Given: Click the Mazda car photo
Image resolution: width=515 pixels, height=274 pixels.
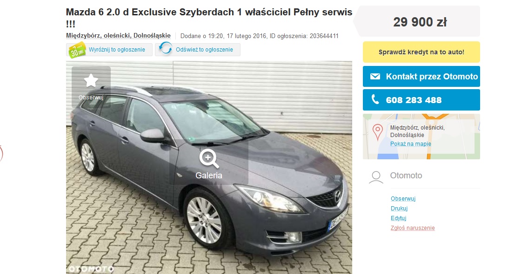Looking at the screenshot, I should [209, 167].
